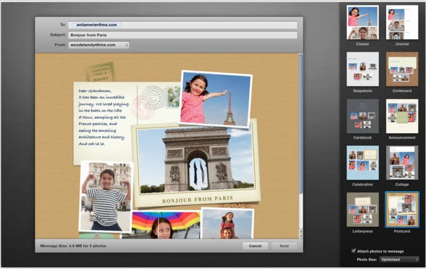
Task: Click the message preview scrollbar thumb
Action: [x=300, y=124]
